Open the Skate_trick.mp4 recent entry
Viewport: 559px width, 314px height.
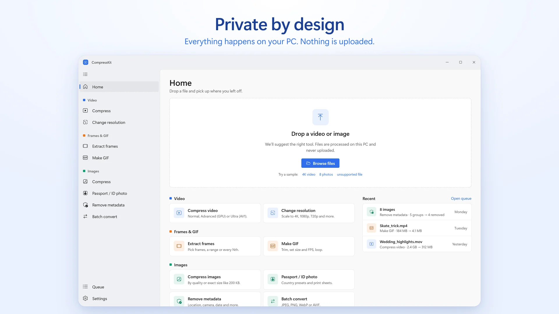click(417, 228)
